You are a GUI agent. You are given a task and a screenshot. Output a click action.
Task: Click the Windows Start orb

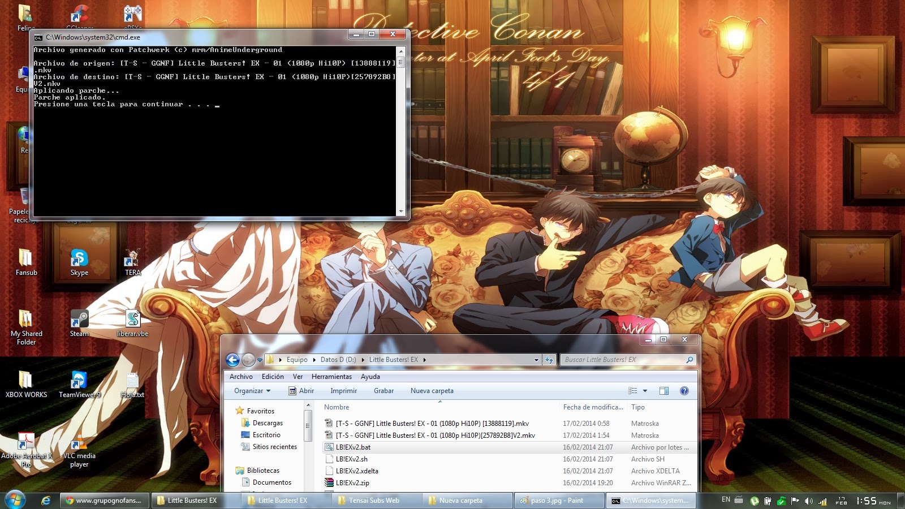click(x=15, y=501)
